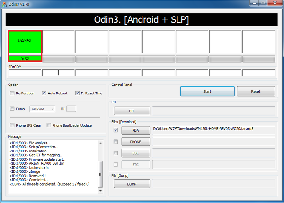Click the PDA file button
The image size is (284, 203).
tap(135, 130)
